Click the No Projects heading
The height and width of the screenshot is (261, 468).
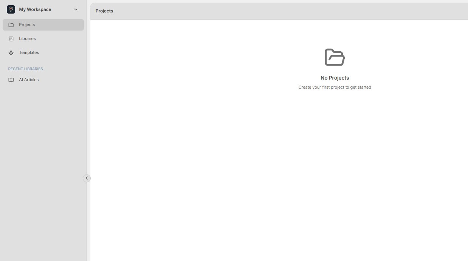335,78
